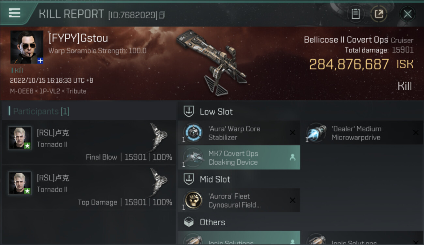Open Gstou's character portrait

click(27, 47)
